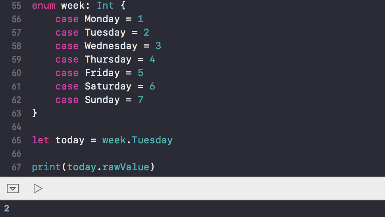
Task: Click the Sunday case name
Action: pyautogui.click(x=102, y=100)
